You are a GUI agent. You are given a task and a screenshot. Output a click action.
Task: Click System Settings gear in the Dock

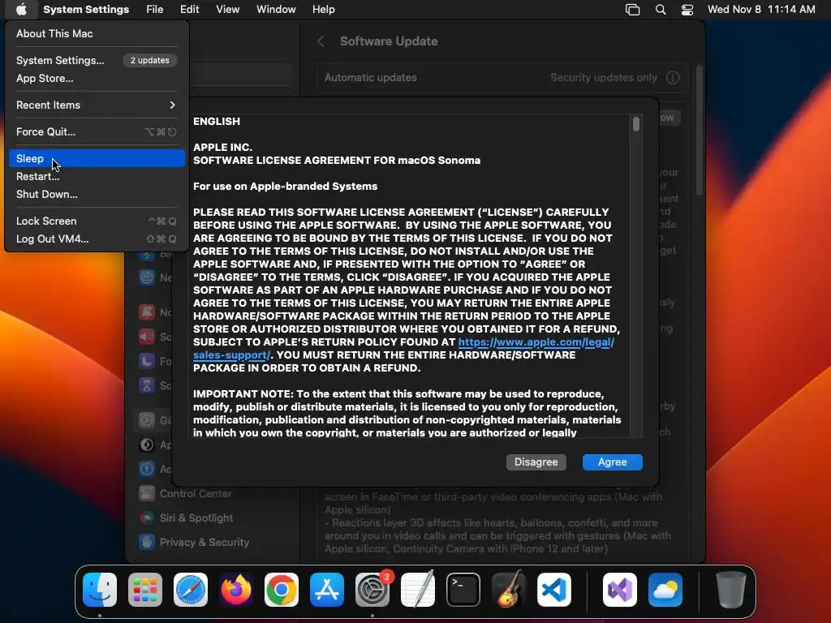[372, 590]
